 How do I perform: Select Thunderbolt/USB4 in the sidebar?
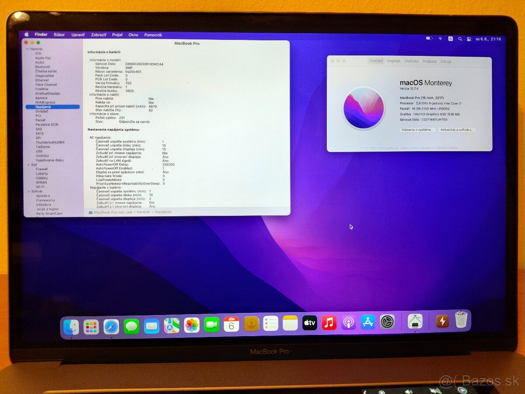coord(50,142)
